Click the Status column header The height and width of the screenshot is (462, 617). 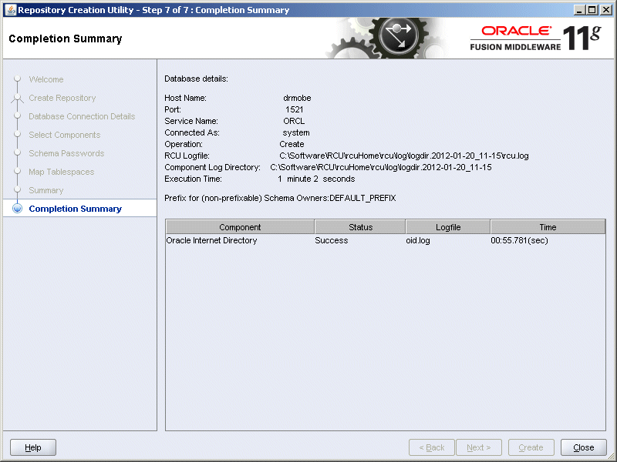360,227
